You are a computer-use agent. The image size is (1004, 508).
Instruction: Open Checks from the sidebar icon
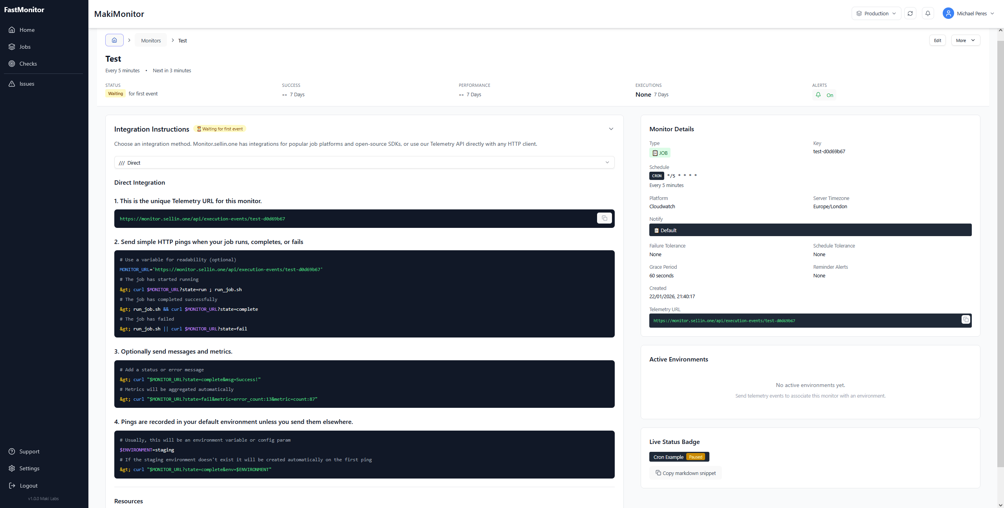point(12,63)
